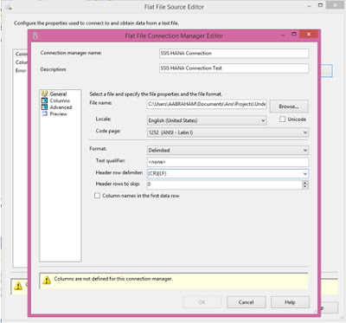Click the yellow warning icon beside columns message
The height and width of the screenshot is (323, 346).
pyautogui.click(x=47, y=280)
